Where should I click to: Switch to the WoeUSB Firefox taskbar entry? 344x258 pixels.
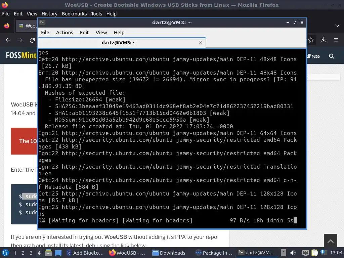click(127, 253)
